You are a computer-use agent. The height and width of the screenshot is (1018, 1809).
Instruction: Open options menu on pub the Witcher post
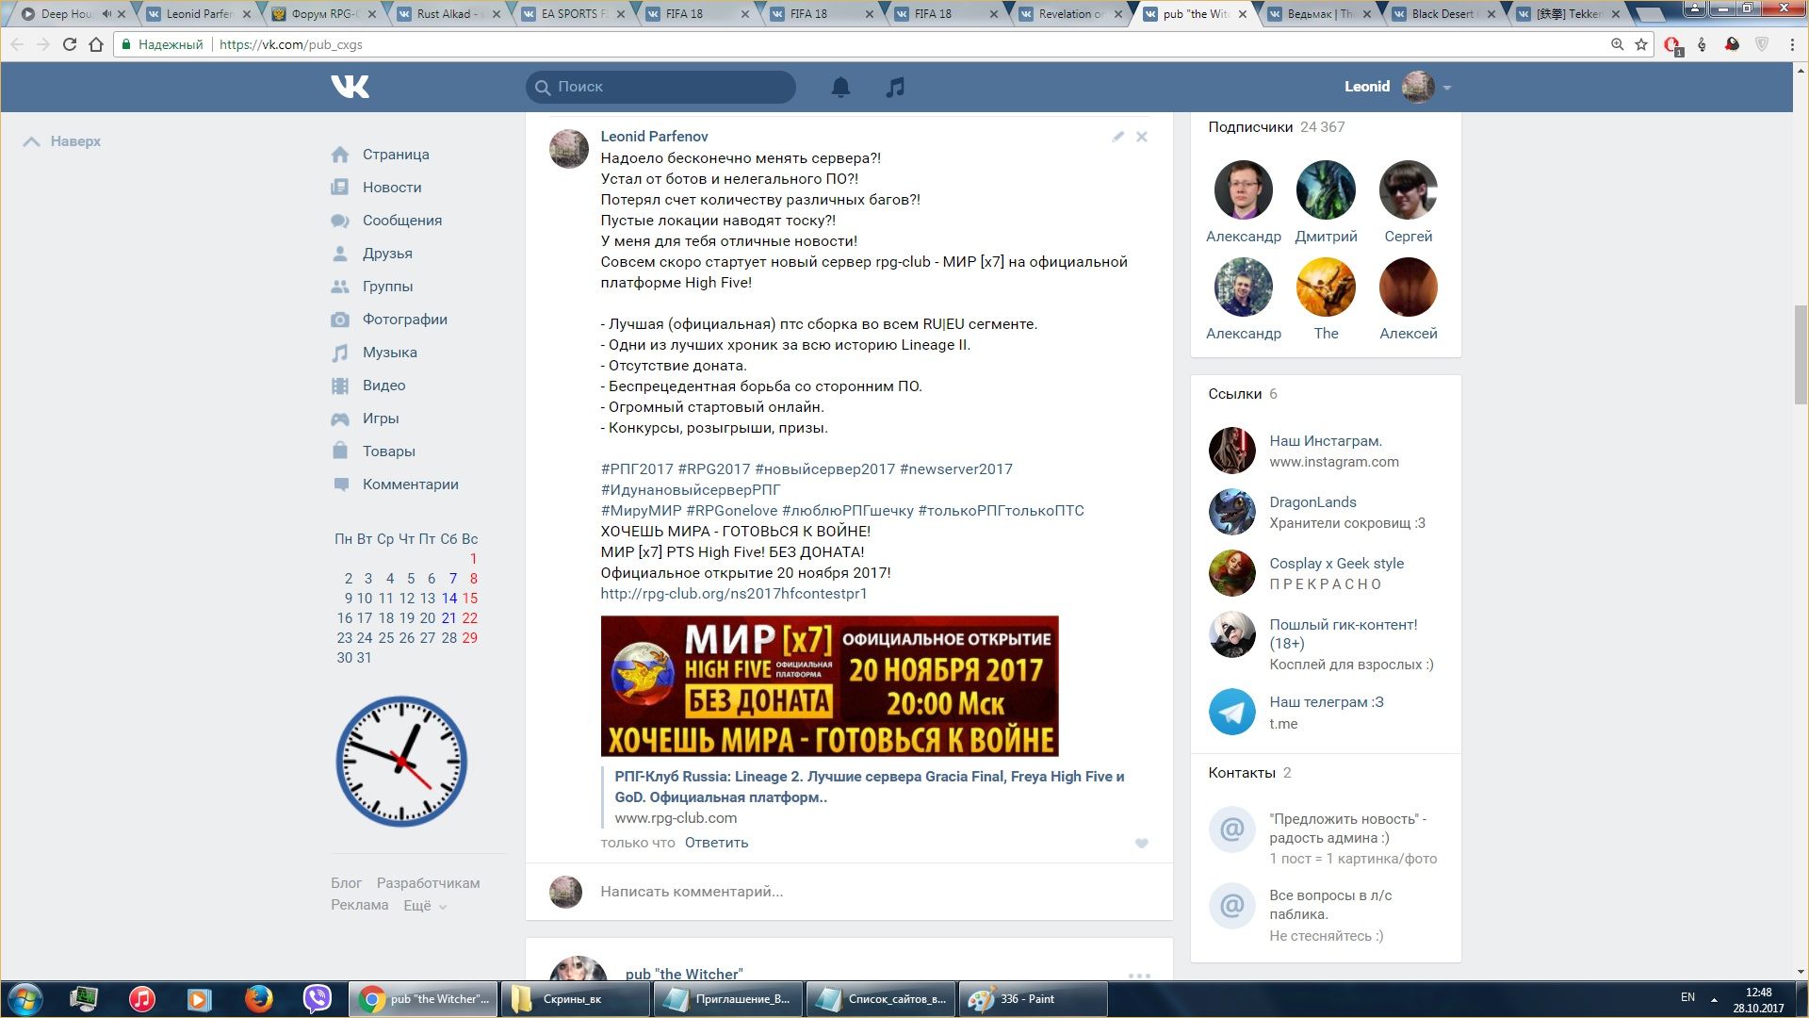[x=1138, y=975]
